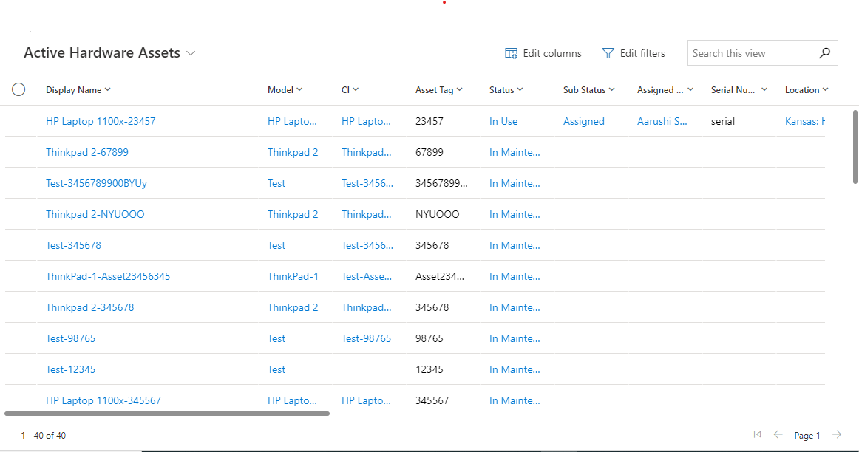859x452 pixels.
Task: Open HP Laptop 1100x-23457 record
Action: click(x=101, y=121)
